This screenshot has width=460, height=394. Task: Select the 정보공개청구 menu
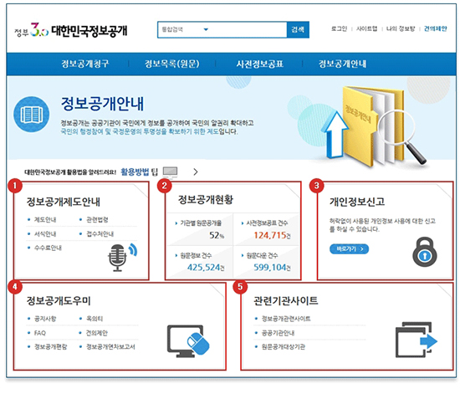pyautogui.click(x=85, y=64)
